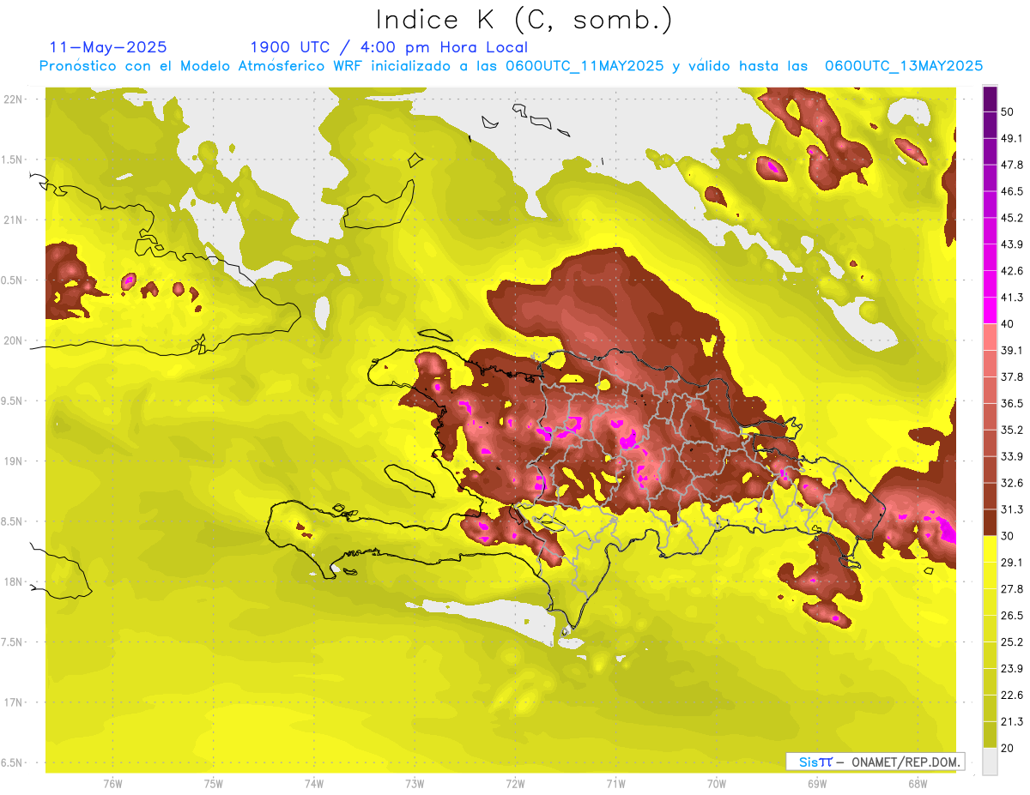Click the "18N" latitude label
1030x795 pixels.
(15, 582)
